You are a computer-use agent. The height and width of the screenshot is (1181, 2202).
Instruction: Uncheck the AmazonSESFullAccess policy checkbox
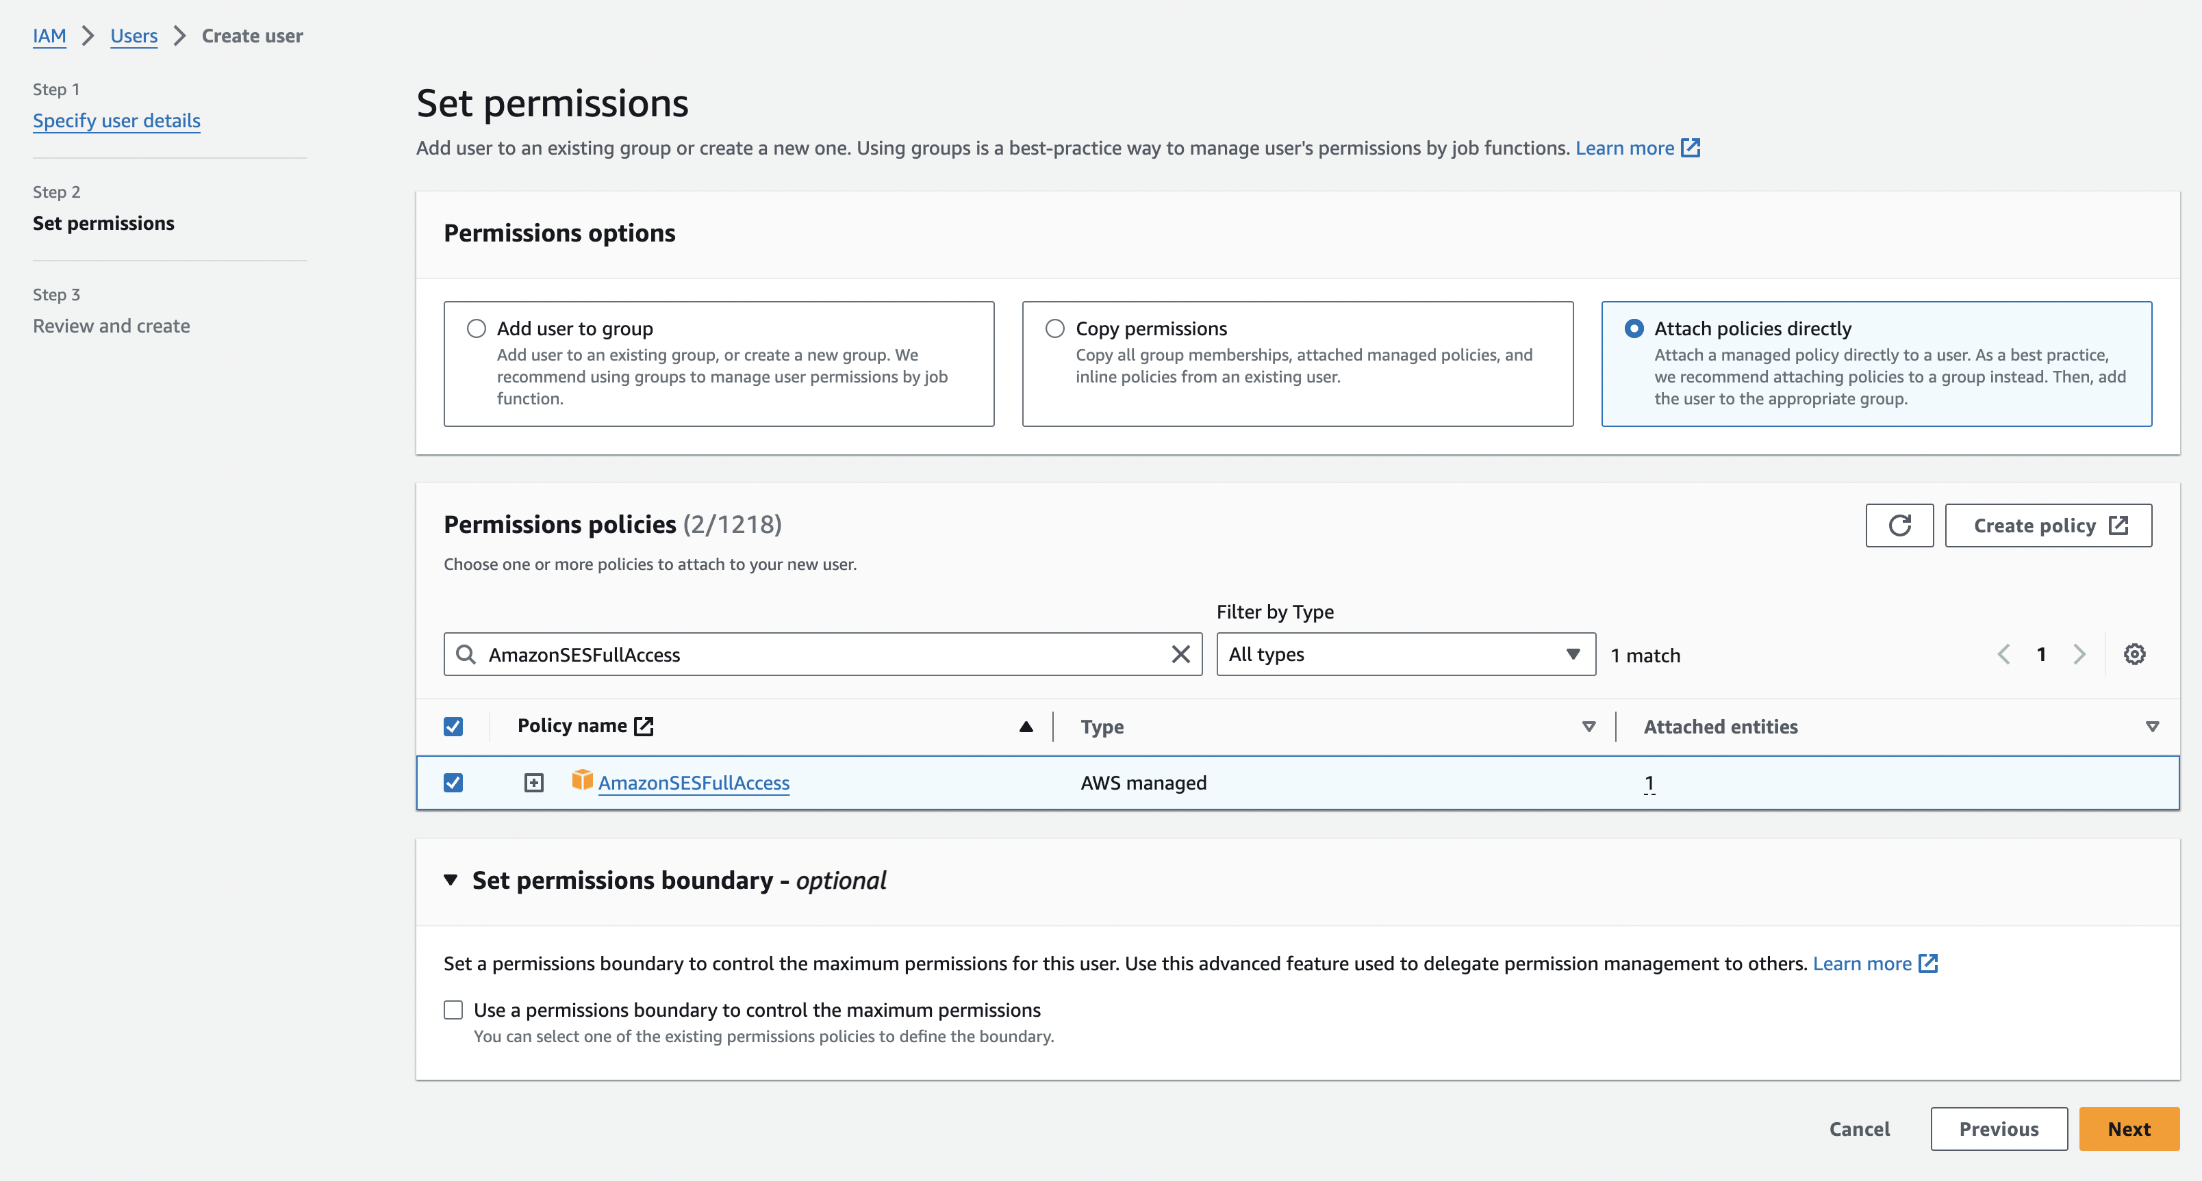453,783
